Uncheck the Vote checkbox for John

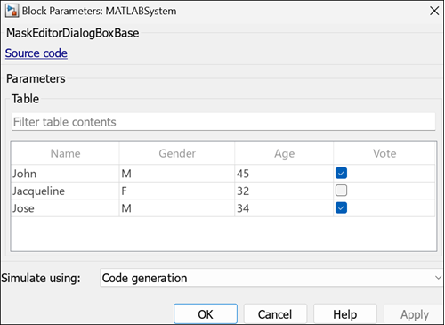tap(341, 173)
